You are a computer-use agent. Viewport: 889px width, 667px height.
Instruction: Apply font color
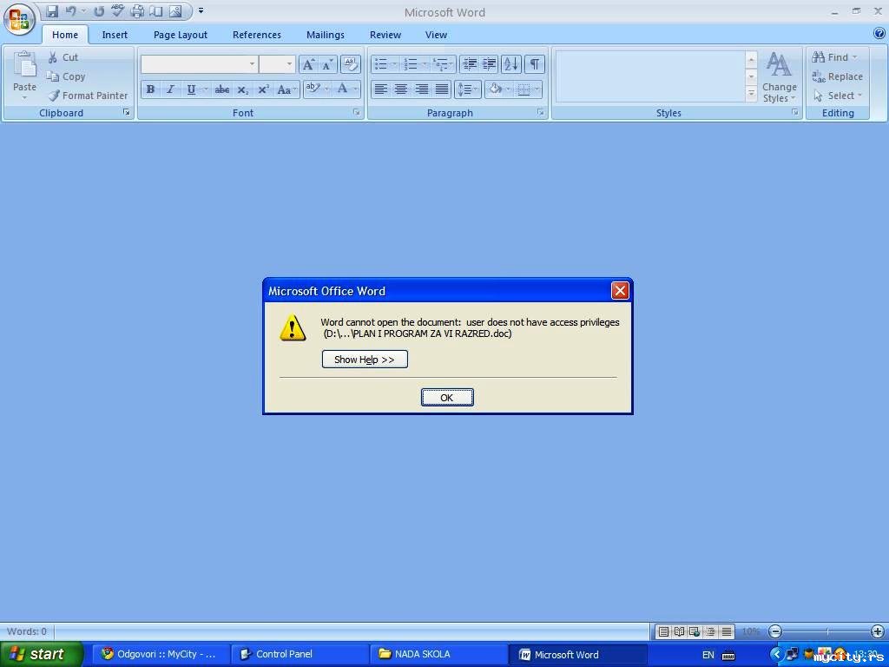click(x=342, y=89)
